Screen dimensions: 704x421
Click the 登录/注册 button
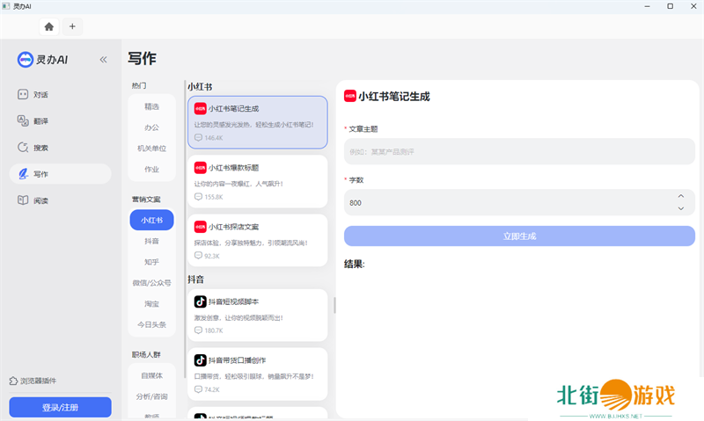point(60,407)
